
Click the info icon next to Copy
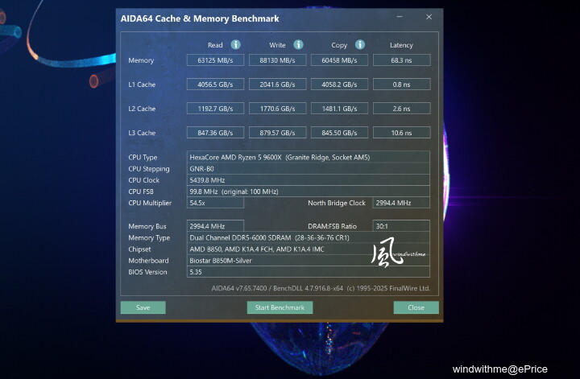[360, 45]
